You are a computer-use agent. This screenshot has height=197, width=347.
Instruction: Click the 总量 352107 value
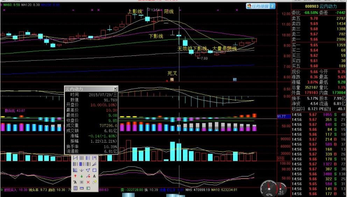click(x=311, y=88)
